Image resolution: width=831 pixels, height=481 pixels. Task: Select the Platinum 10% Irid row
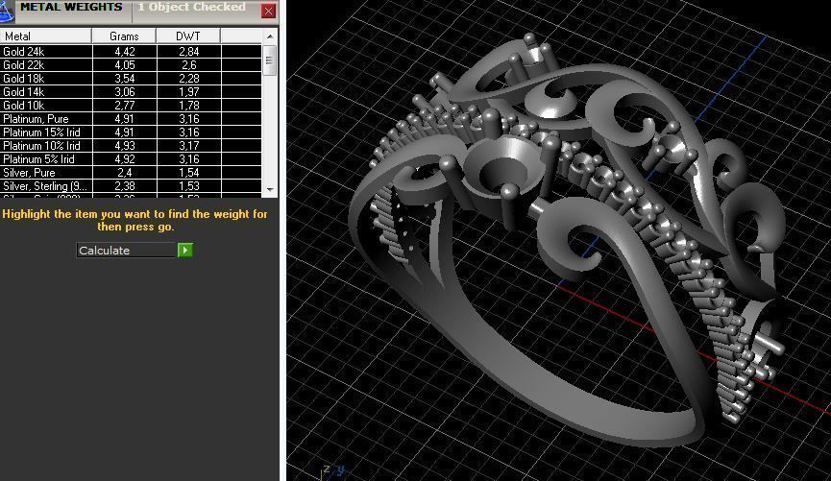click(x=131, y=146)
